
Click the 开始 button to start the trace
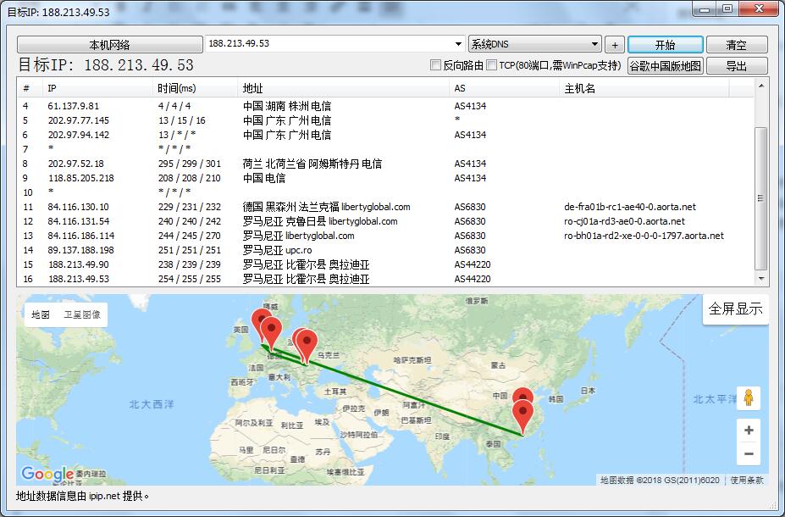pos(665,44)
